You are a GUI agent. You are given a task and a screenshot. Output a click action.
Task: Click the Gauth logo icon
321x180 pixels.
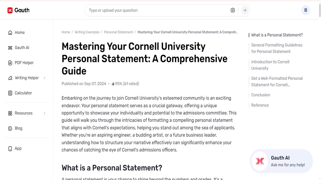coord(10,10)
